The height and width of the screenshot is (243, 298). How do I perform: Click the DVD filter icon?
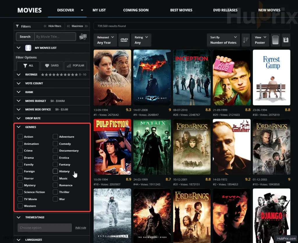[x=124, y=40]
